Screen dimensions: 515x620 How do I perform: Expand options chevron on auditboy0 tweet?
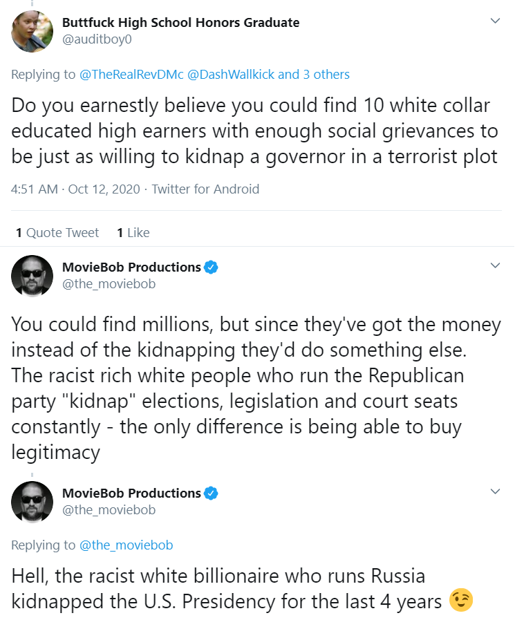tap(495, 21)
